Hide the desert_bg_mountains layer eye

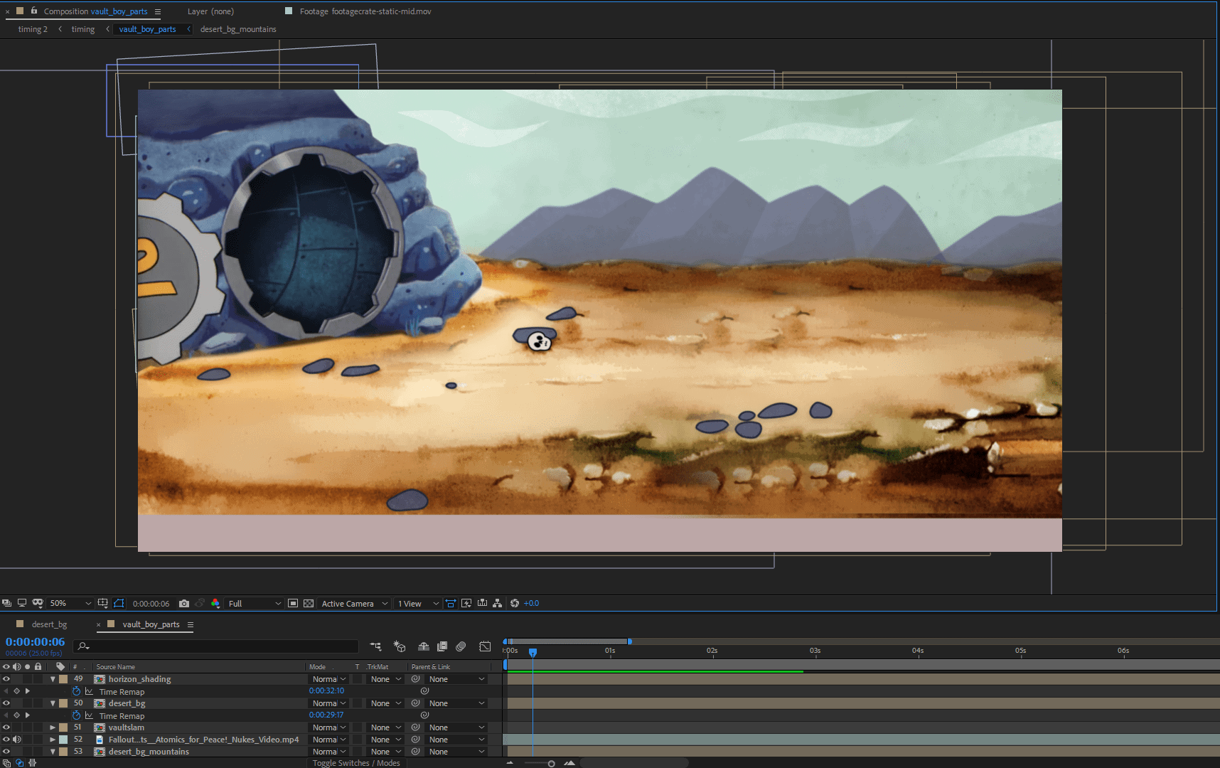pos(6,752)
